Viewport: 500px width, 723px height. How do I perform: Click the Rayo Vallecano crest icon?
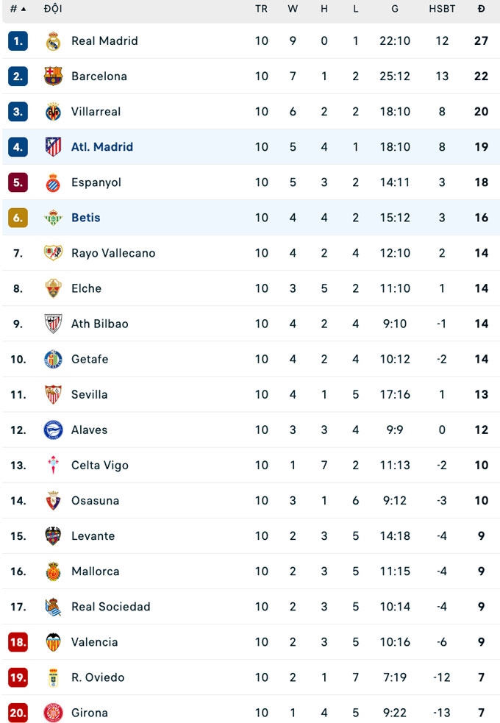coord(53,253)
